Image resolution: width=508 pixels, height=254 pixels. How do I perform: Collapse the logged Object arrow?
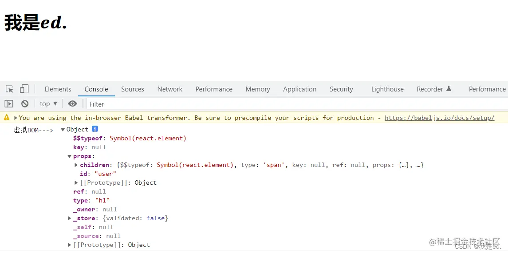[x=63, y=129]
